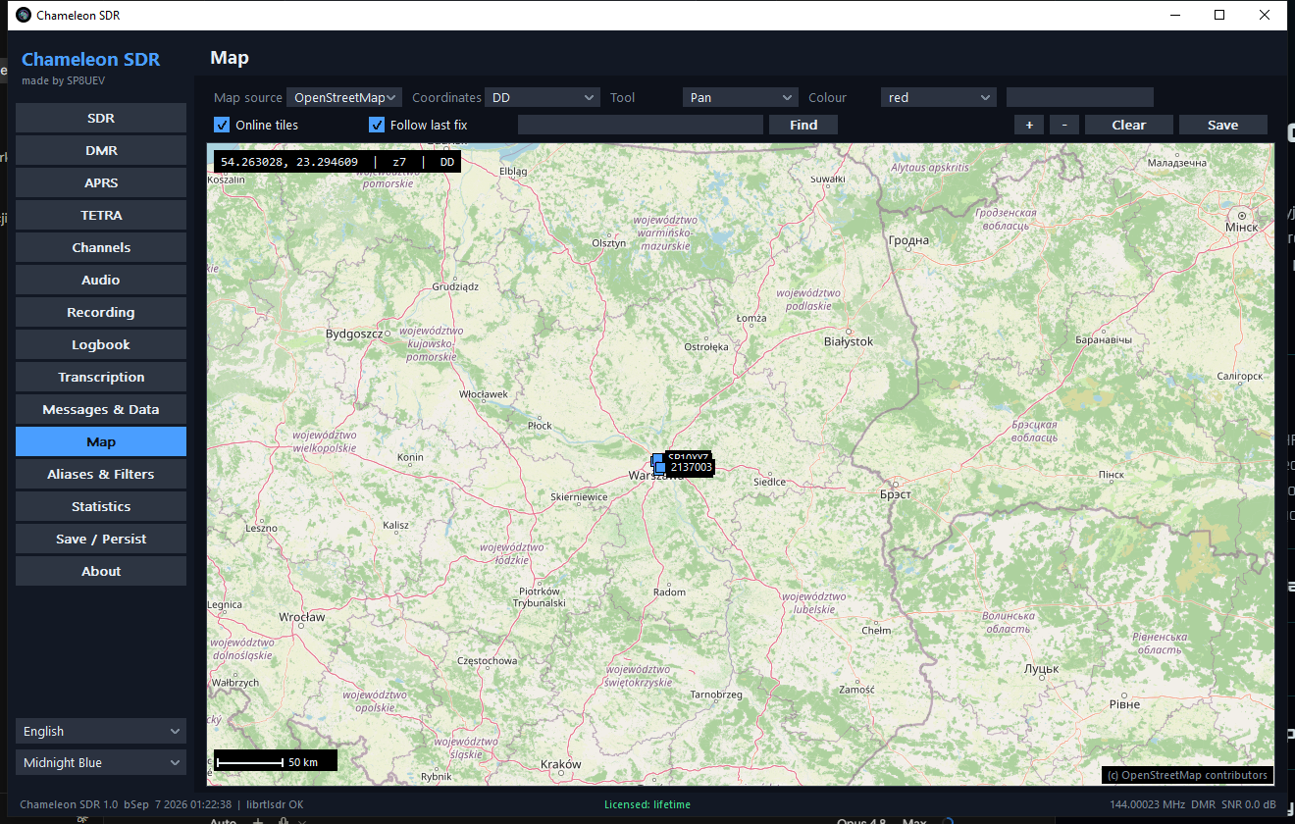
Task: Click the Olsztyn city label
Action: [x=609, y=243]
